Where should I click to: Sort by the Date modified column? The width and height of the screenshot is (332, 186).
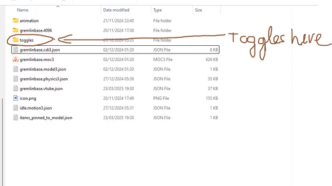coord(116,10)
